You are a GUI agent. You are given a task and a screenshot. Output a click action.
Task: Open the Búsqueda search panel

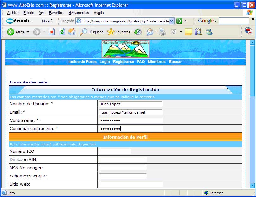[92, 32]
